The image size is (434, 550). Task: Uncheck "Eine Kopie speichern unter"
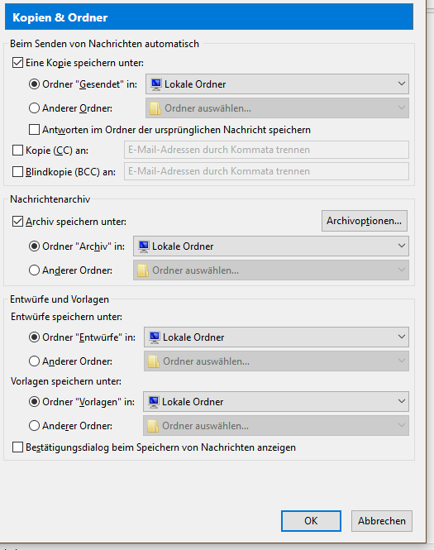tap(17, 63)
